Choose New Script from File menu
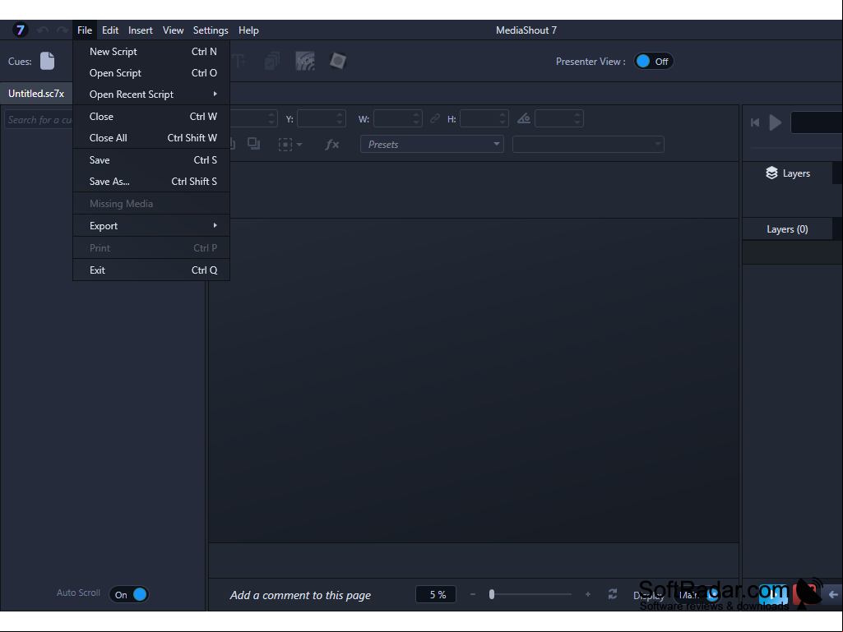843x632 pixels. click(151, 52)
